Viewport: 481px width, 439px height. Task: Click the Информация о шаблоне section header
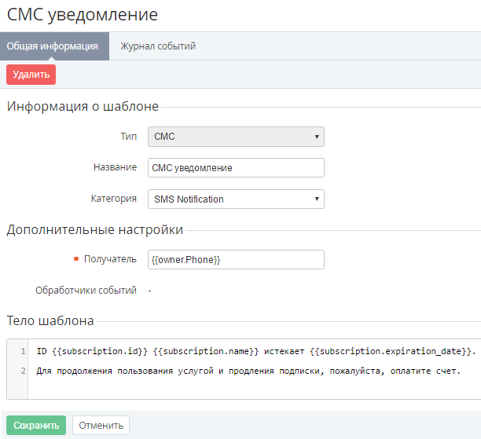[x=83, y=107]
